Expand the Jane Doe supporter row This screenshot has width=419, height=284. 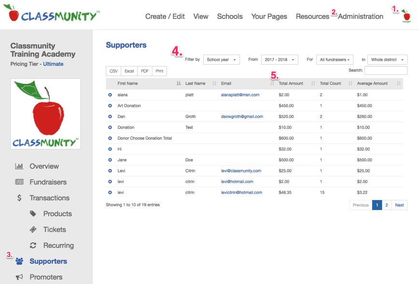point(110,160)
